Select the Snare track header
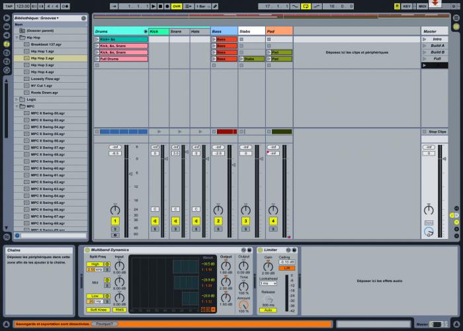Viewport: 463px width, 331px height. pyautogui.click(x=179, y=31)
